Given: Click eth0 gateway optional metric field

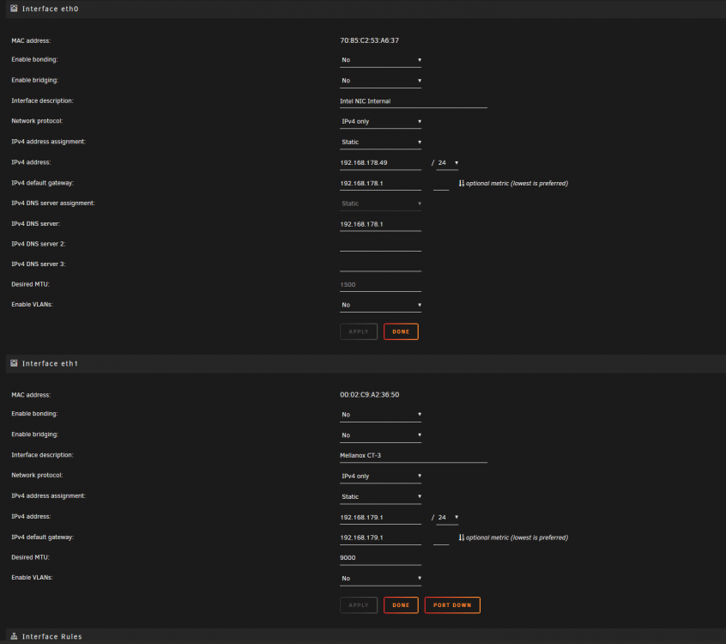Looking at the screenshot, I should [x=441, y=184].
